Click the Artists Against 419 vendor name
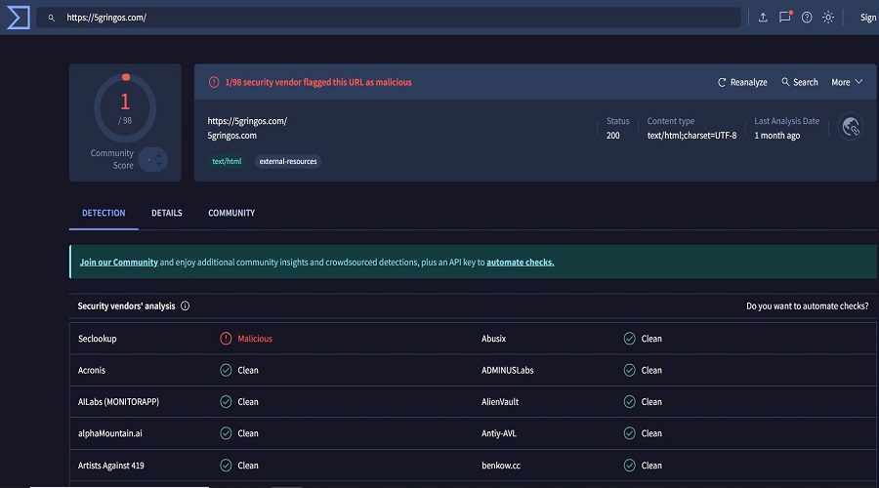The image size is (879, 488). [111, 465]
